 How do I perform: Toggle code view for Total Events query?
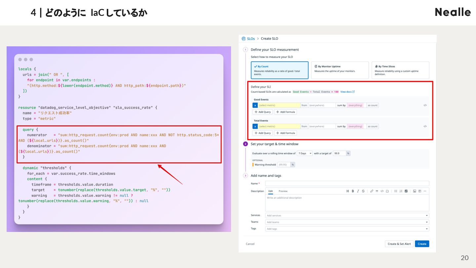(425, 126)
